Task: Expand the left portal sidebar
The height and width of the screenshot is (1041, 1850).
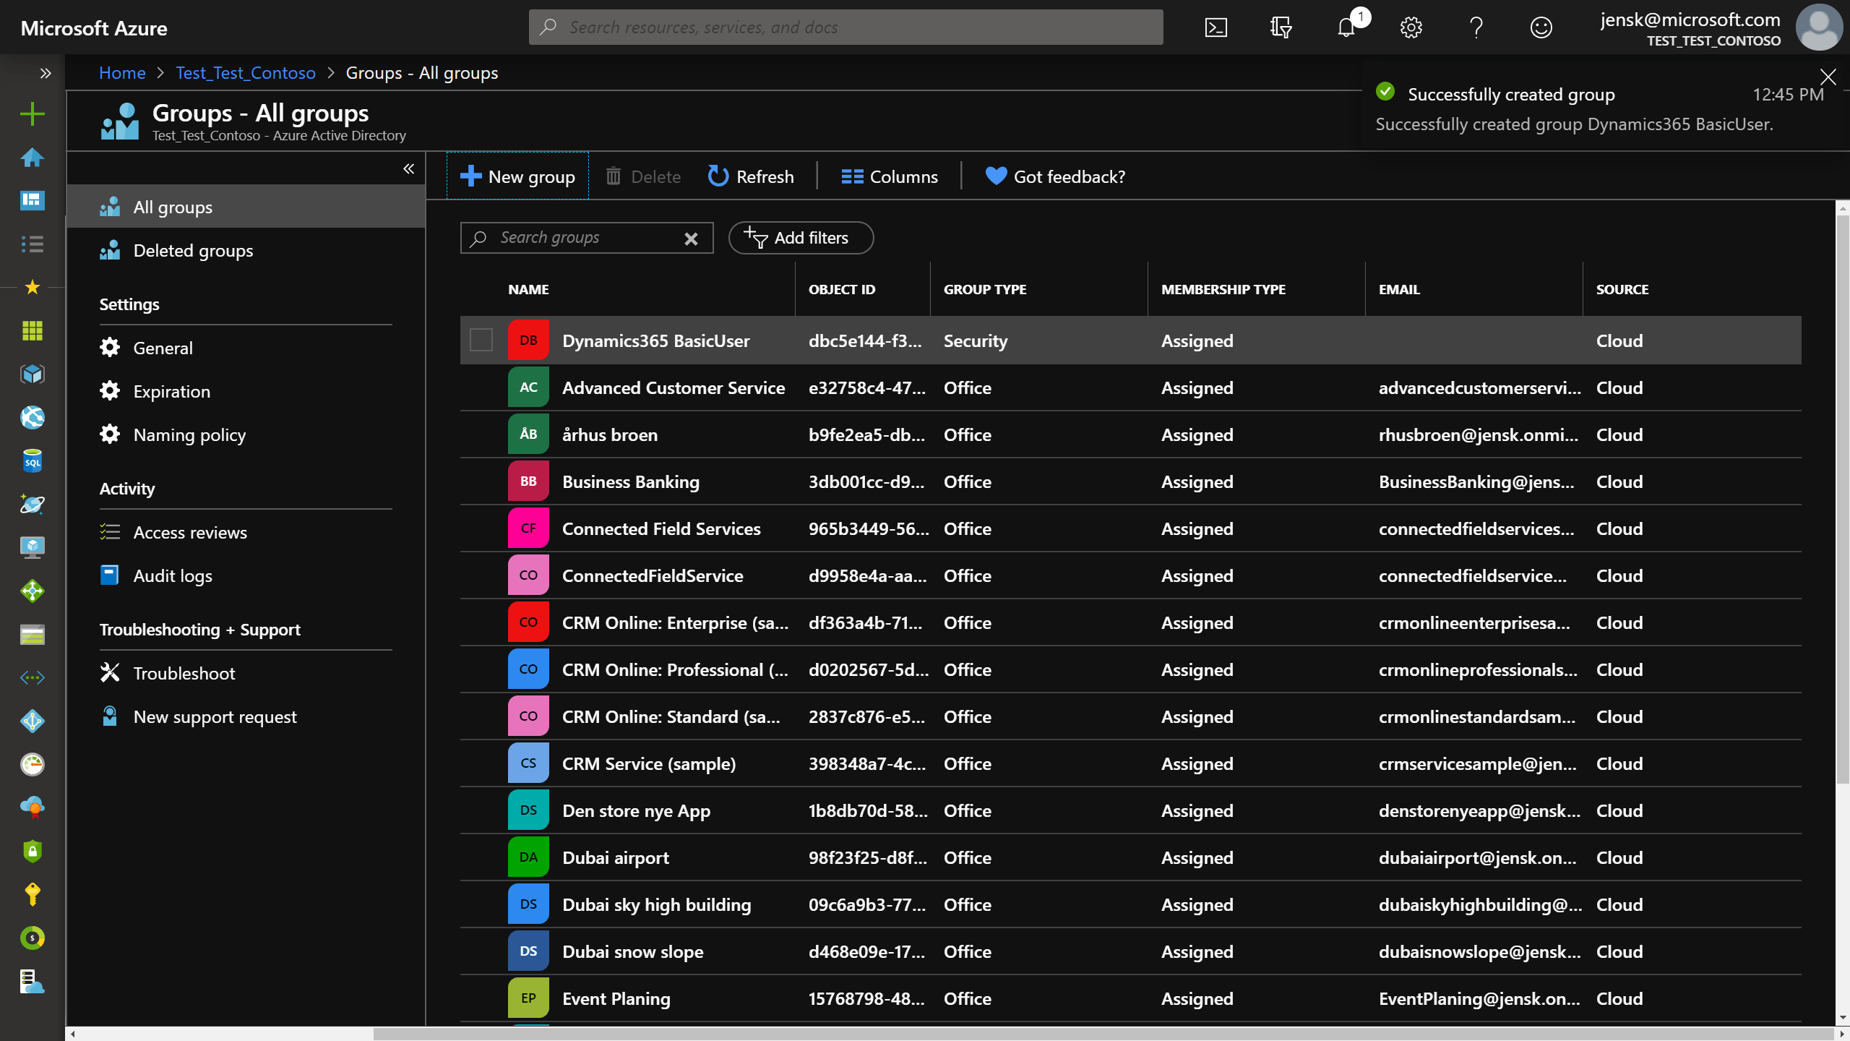Action: click(x=46, y=73)
